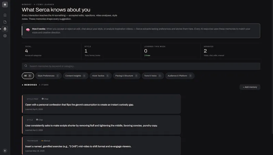Image resolution: width=273 pixels, height=155 pixels.
Task: Focus the Search memories input field
Action: 141,66
